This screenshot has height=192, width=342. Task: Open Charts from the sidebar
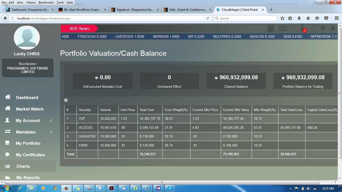(x=23, y=166)
